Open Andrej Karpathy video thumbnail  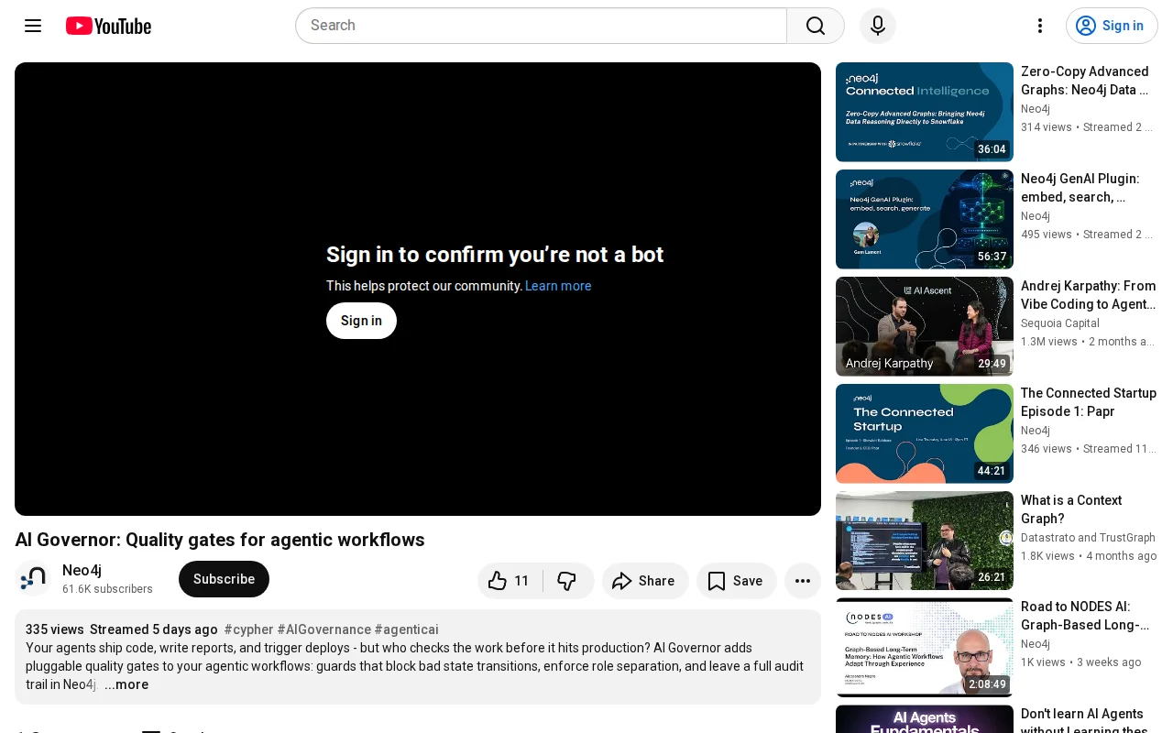coord(925,326)
